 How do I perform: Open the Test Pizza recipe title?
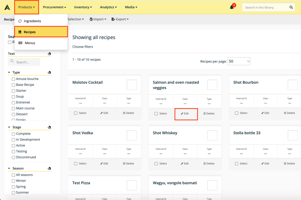tap(81, 183)
